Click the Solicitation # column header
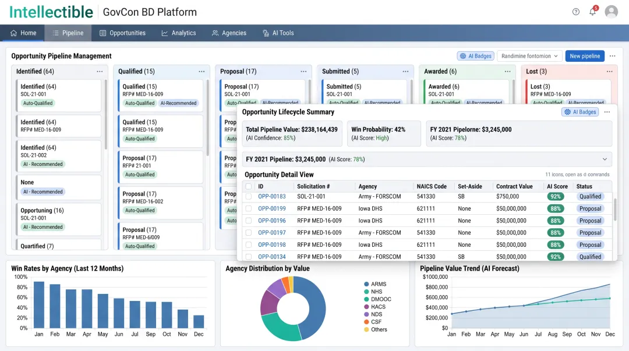This screenshot has width=629, height=351. click(x=313, y=186)
